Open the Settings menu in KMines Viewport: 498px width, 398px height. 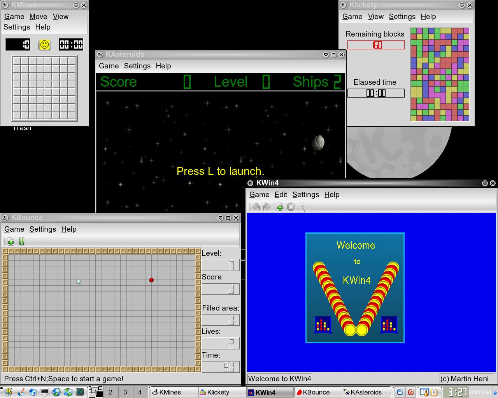click(x=17, y=27)
